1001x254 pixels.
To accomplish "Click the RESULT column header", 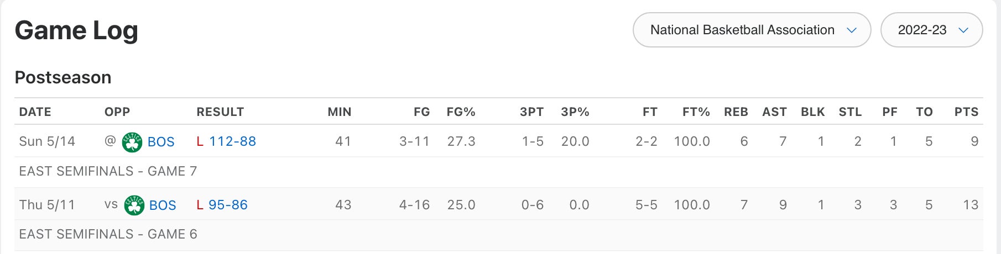I will point(220,112).
